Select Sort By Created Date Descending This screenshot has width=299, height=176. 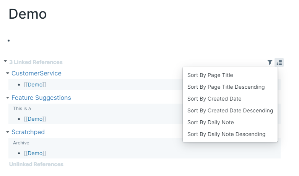click(x=230, y=110)
